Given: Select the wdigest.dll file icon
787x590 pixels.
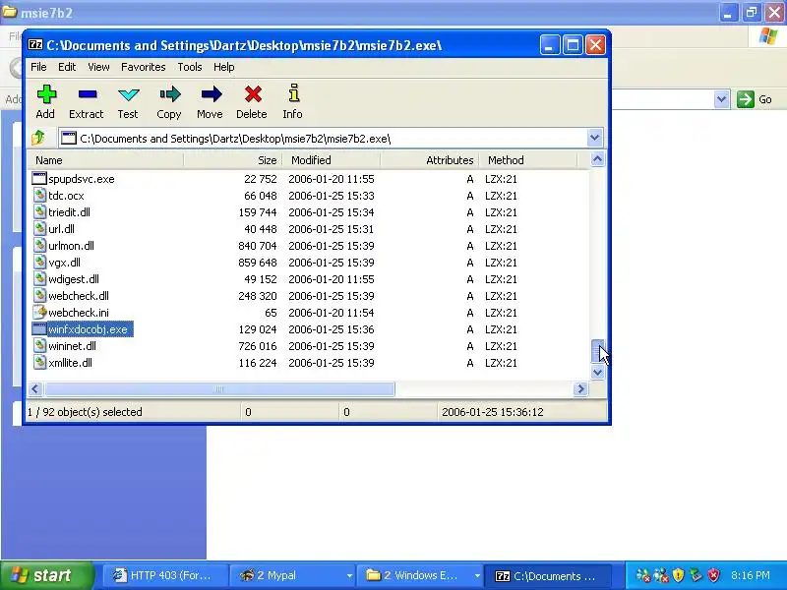Looking at the screenshot, I should tap(39, 279).
